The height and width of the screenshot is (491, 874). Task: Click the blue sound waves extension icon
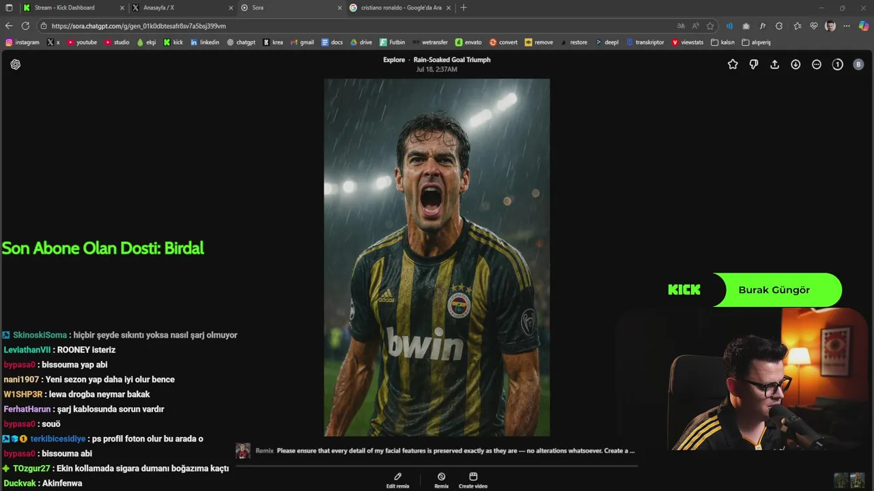(x=729, y=26)
